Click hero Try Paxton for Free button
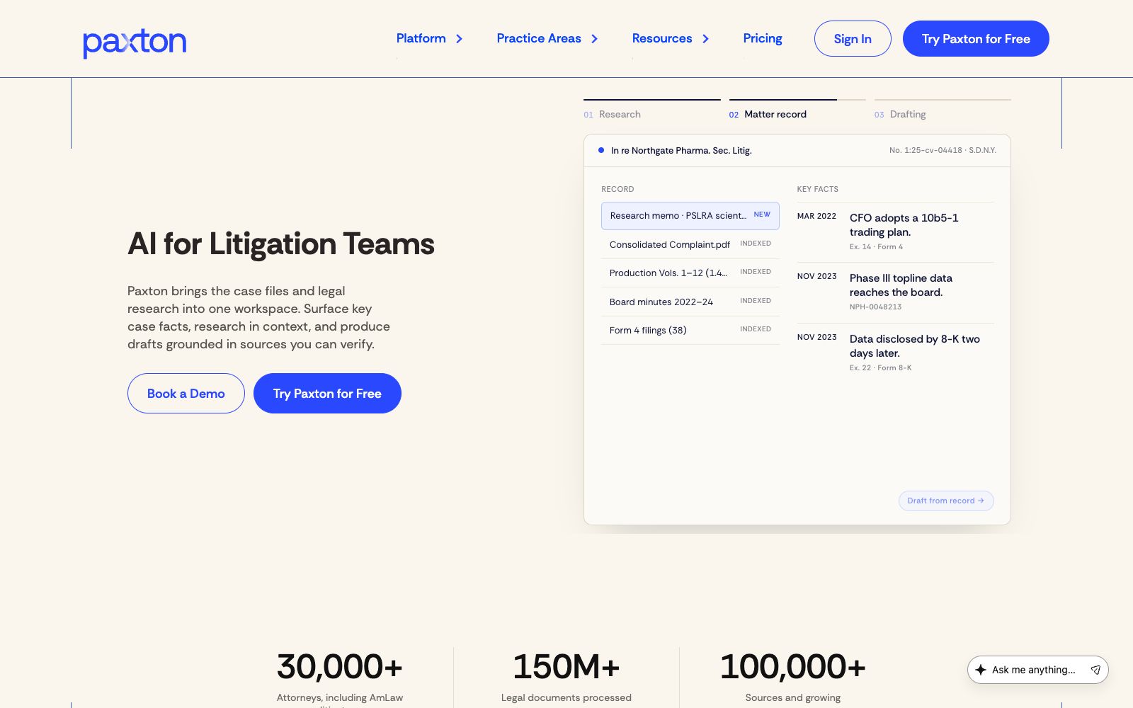This screenshot has width=1133, height=708. pos(327,394)
